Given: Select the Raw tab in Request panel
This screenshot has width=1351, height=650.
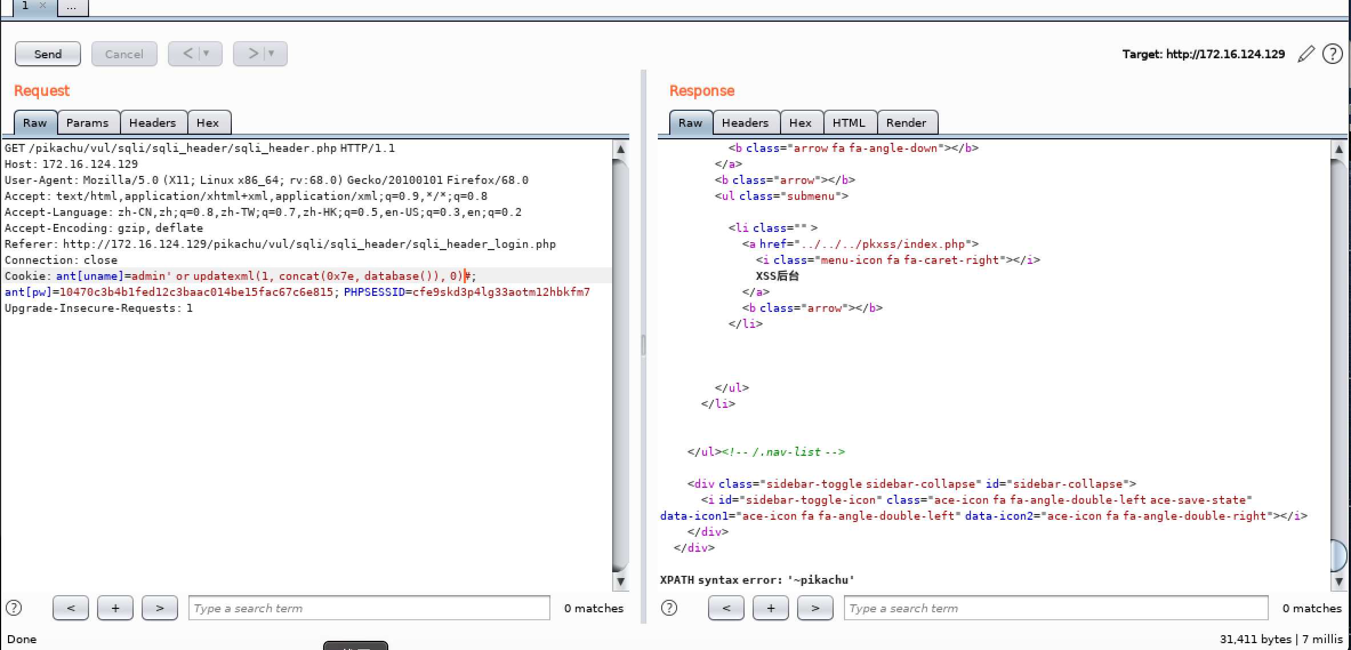Looking at the screenshot, I should (x=35, y=122).
